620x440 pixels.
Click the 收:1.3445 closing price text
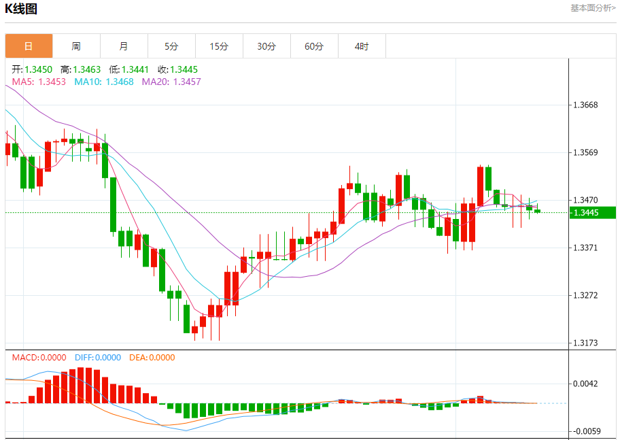point(177,69)
